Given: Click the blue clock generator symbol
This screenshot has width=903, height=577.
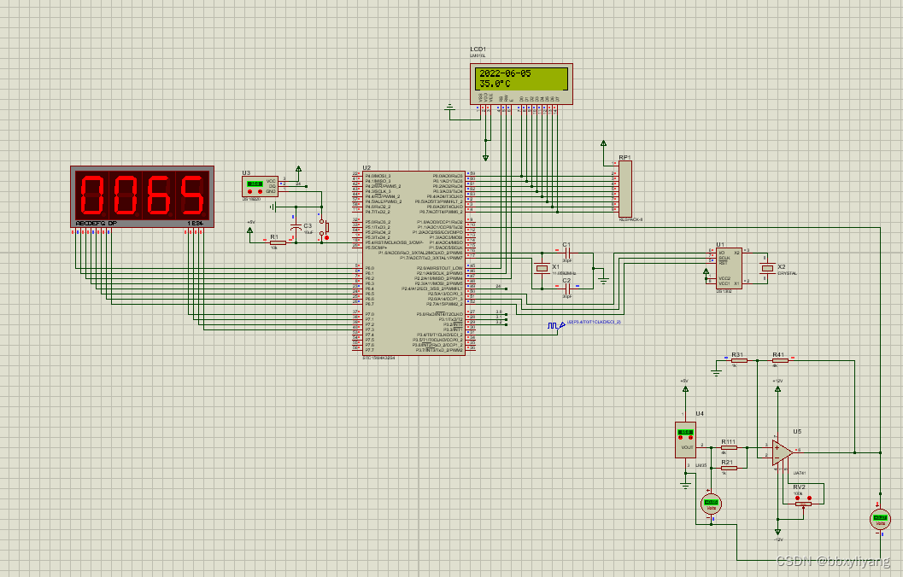Looking at the screenshot, I should point(555,325).
